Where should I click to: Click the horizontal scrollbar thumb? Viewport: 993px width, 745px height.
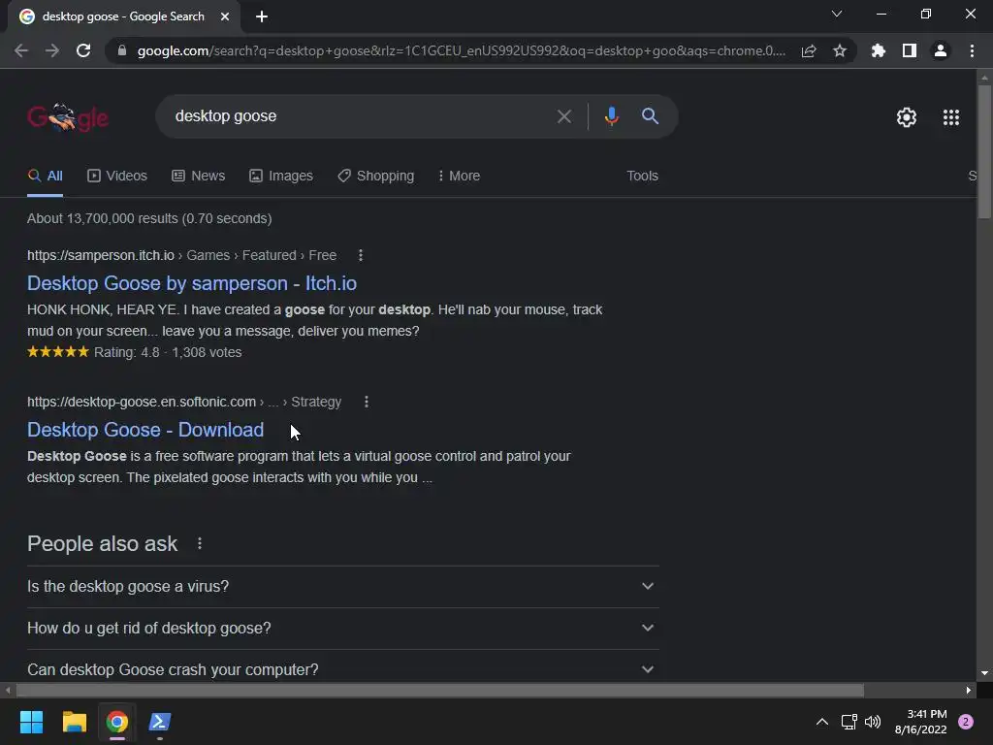pyautogui.click(x=440, y=690)
